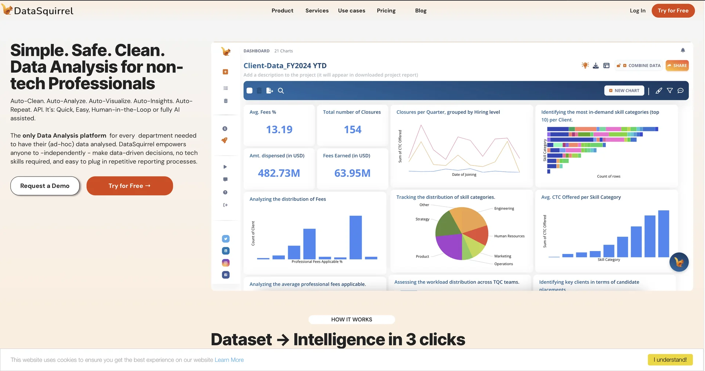
Task: Open the comments speech icon in blue toolbar
Action: [x=680, y=91]
